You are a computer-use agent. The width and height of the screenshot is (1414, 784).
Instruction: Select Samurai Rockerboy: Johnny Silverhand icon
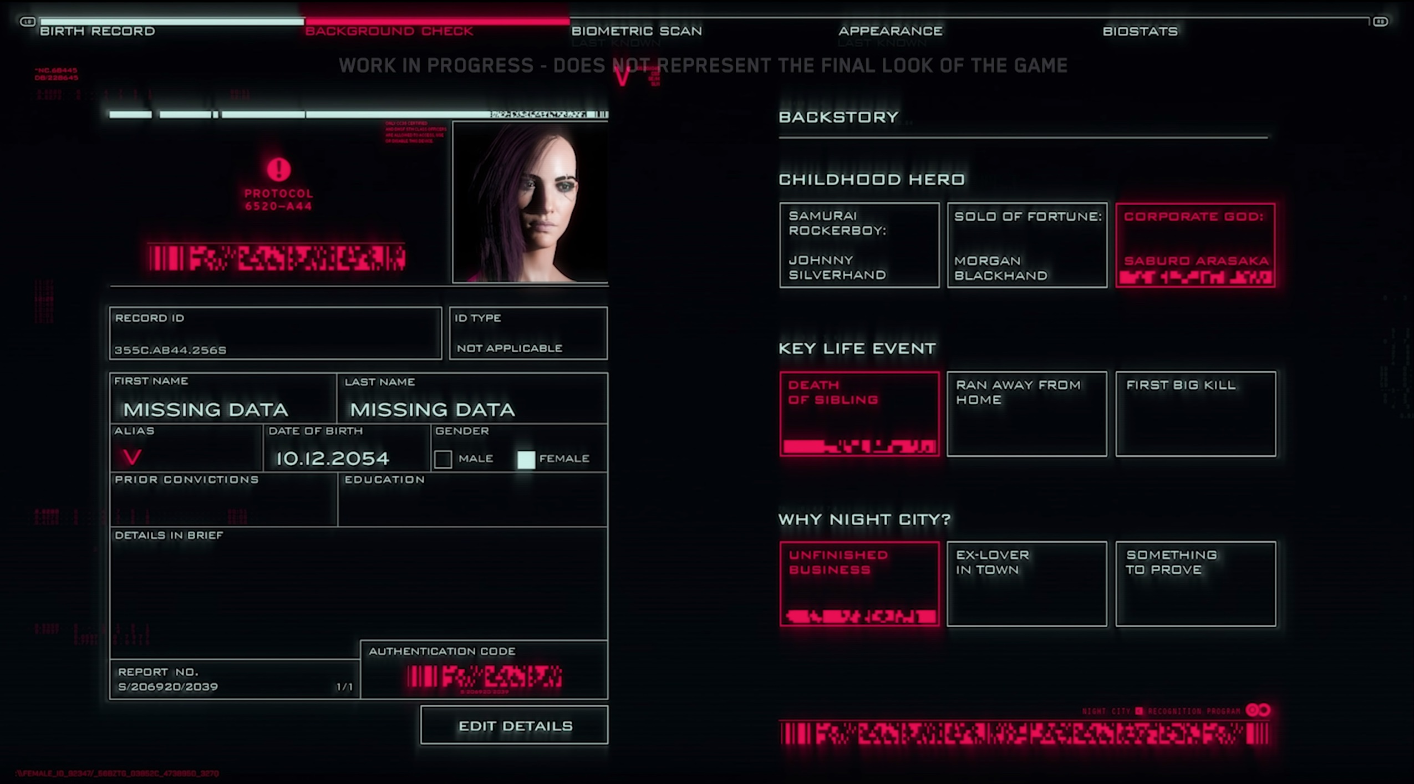coord(859,245)
